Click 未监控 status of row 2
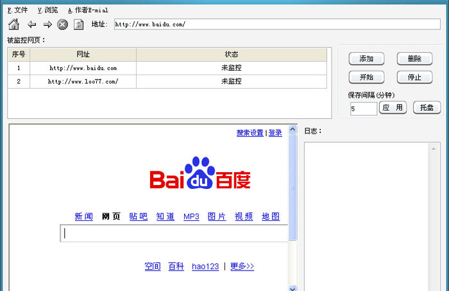The height and width of the screenshot is (291, 449). tap(232, 82)
